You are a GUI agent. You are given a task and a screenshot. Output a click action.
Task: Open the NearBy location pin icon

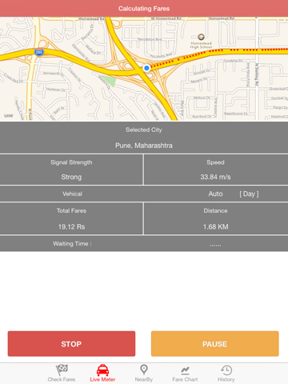coord(144,370)
